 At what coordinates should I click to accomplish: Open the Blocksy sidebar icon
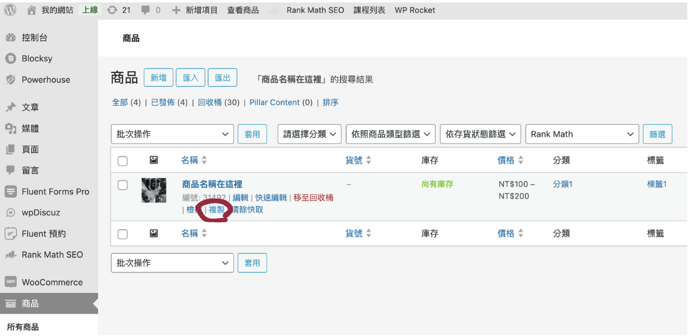[x=11, y=59]
